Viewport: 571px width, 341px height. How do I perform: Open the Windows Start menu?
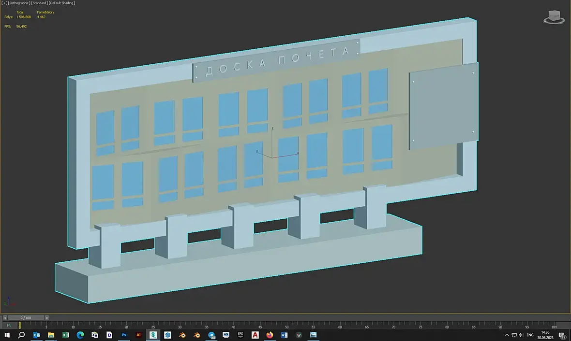coord(7,335)
